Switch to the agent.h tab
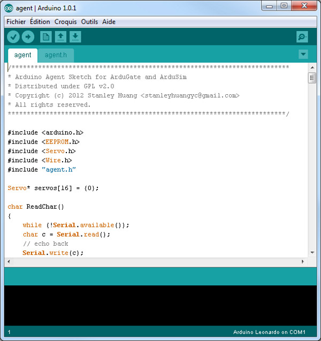The height and width of the screenshot is (341, 321). (56, 55)
